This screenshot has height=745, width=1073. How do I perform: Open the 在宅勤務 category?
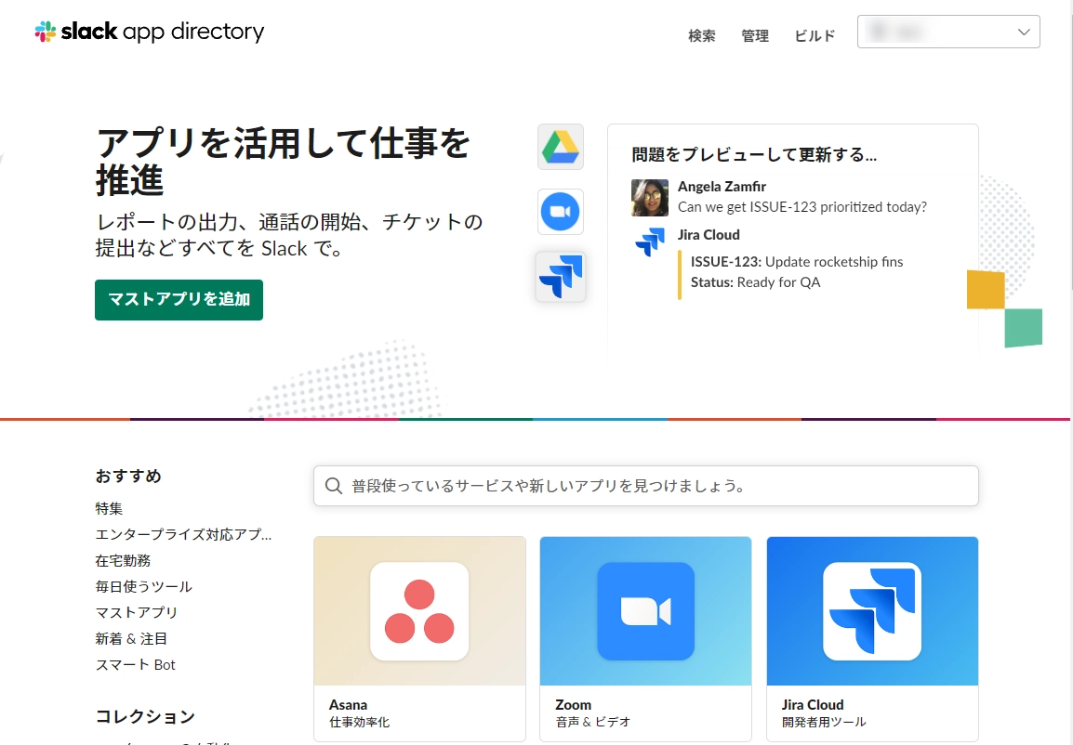pyautogui.click(x=123, y=560)
